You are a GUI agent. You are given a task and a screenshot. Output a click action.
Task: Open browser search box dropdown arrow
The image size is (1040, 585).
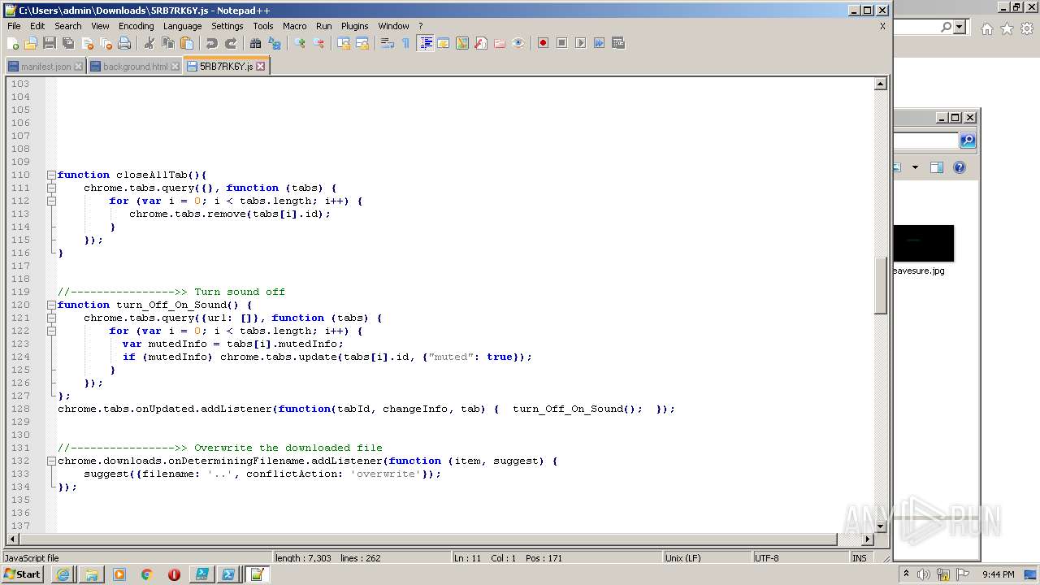960,27
